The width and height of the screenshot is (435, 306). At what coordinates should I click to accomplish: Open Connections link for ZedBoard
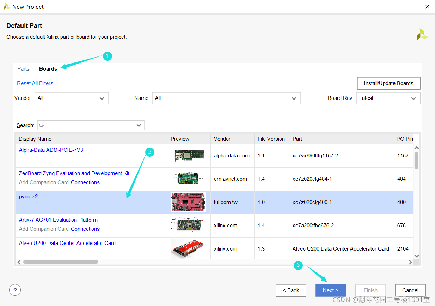[85, 182]
